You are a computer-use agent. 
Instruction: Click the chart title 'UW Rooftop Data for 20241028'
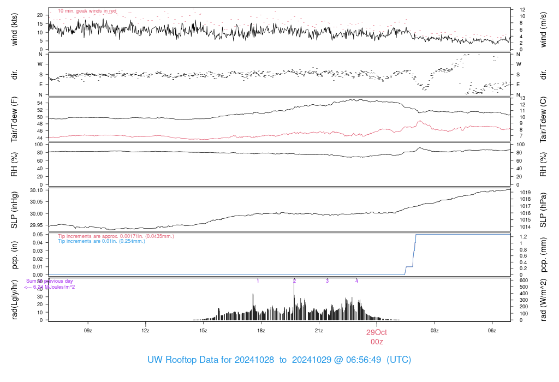pos(211,360)
